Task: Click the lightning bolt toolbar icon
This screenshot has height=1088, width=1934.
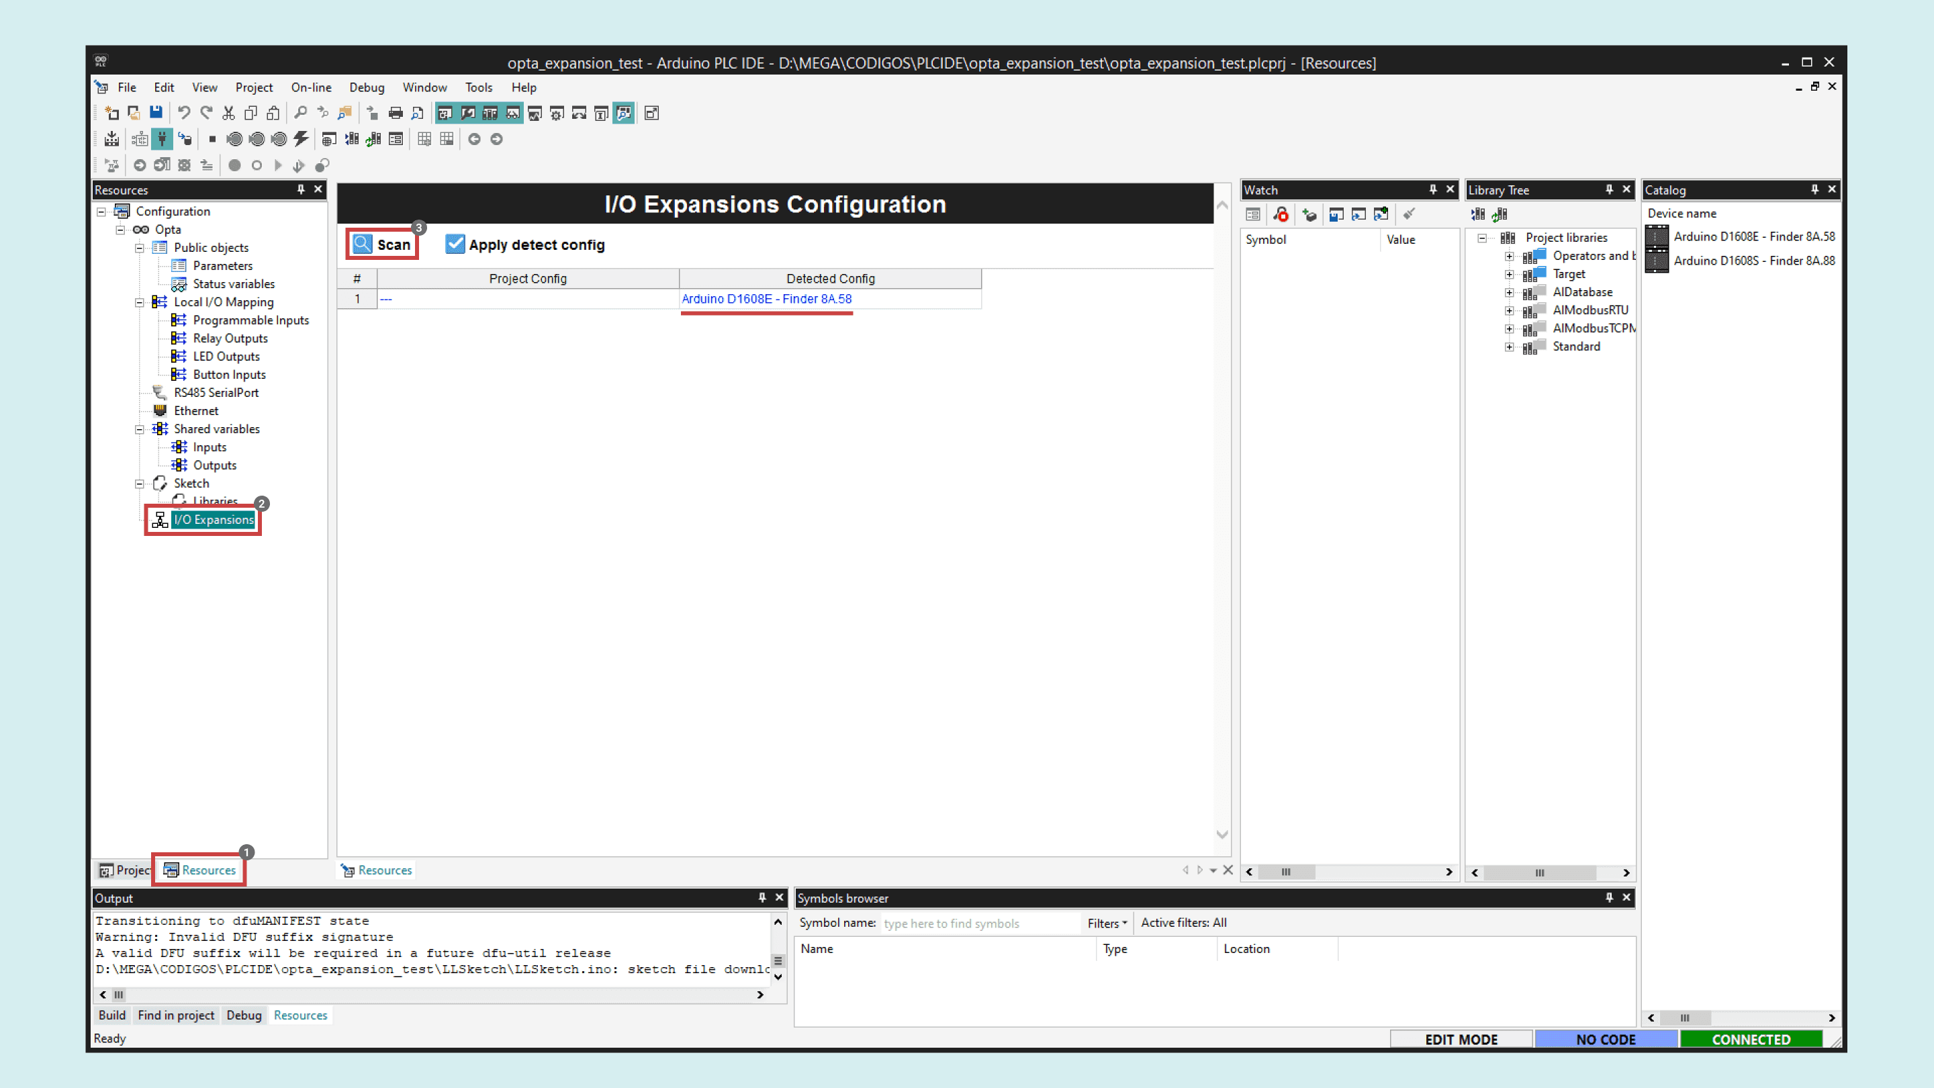Action: click(301, 139)
